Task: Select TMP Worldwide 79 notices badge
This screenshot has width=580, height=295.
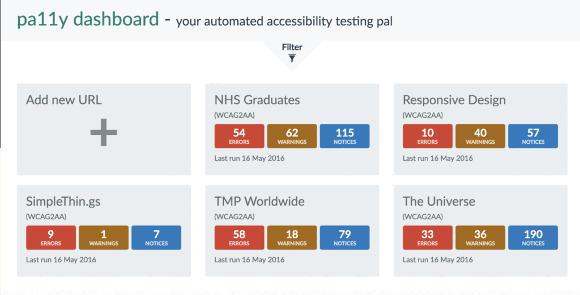Action: [344, 238]
